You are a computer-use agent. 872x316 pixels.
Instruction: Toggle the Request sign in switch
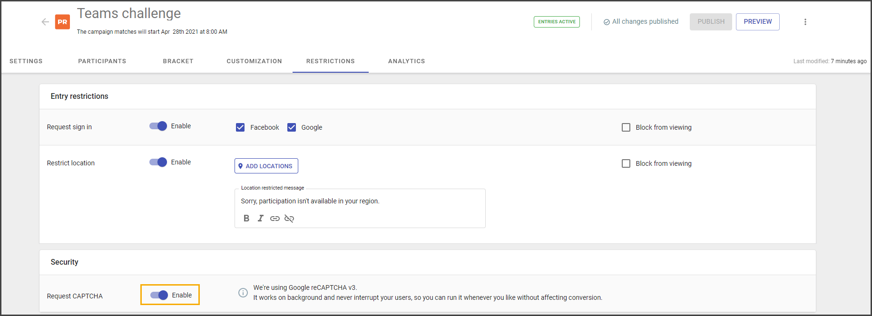click(x=158, y=126)
